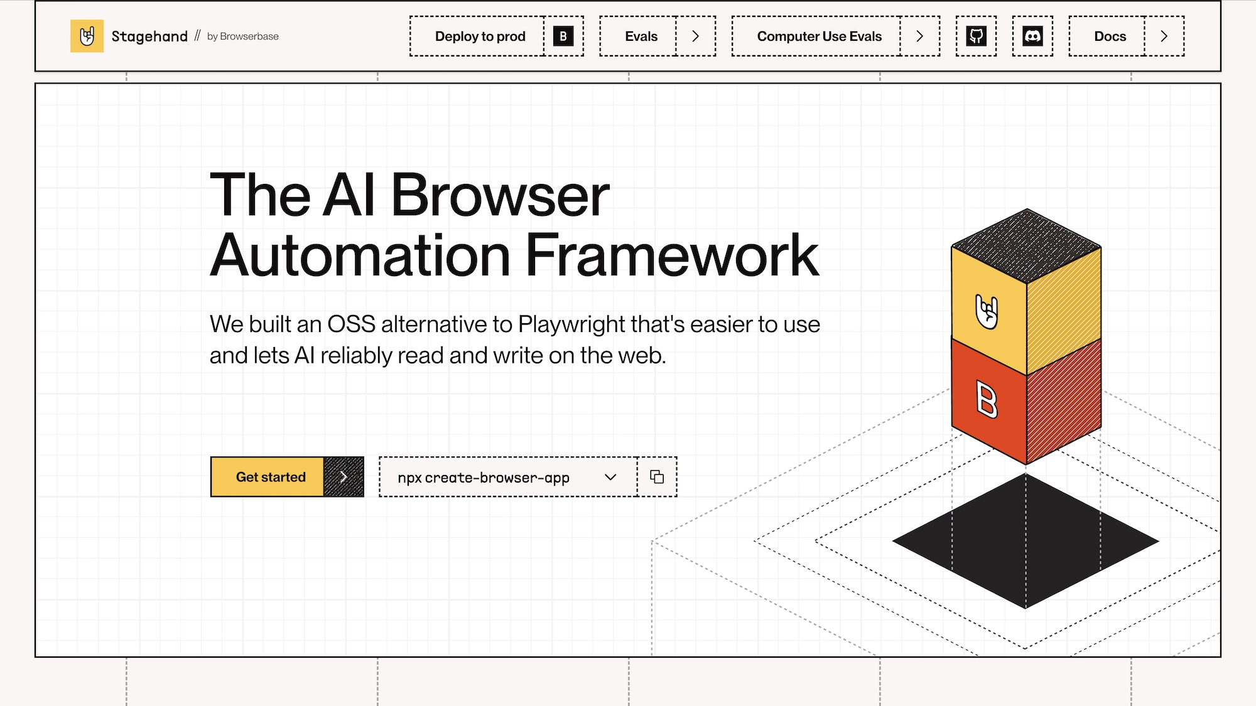Click the Stagehand brand name text
Screen dimensions: 1256x706
tap(149, 36)
